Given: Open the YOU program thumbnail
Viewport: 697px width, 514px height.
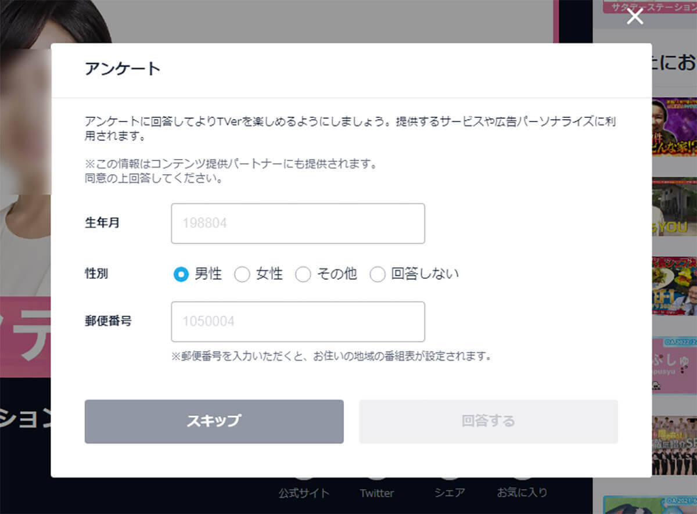Looking at the screenshot, I should [674, 206].
